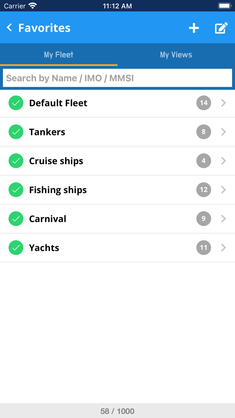
Task: Tap the Wi-Fi icon in the status bar
Action: point(33,5)
